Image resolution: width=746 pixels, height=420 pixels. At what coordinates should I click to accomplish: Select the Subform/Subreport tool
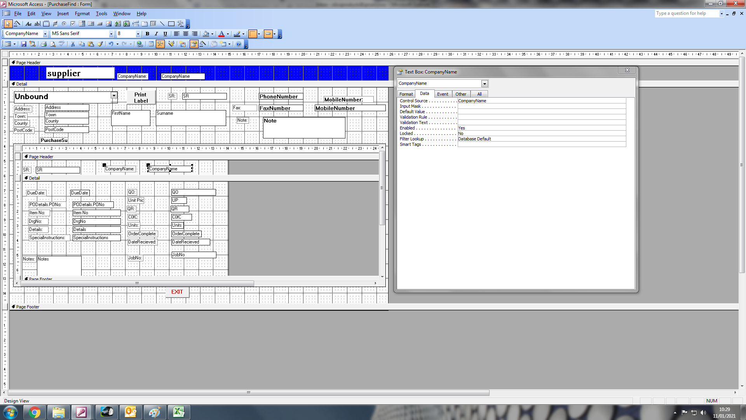tap(153, 24)
